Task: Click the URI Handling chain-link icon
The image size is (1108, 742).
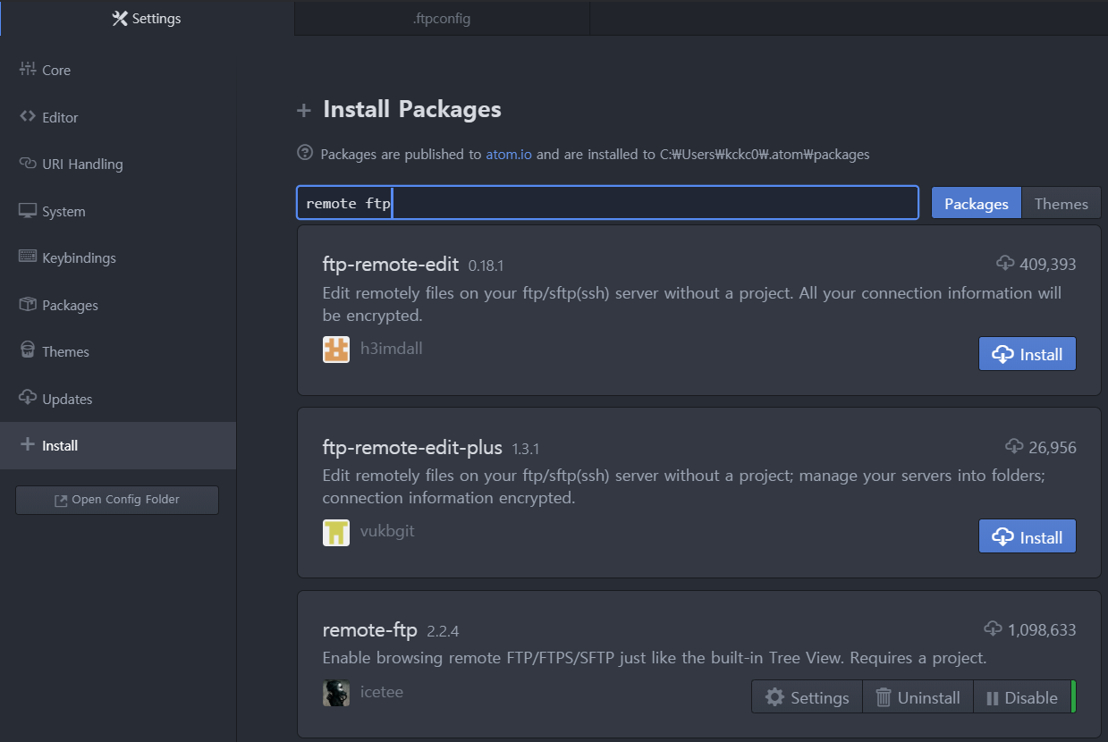Action: 27,164
